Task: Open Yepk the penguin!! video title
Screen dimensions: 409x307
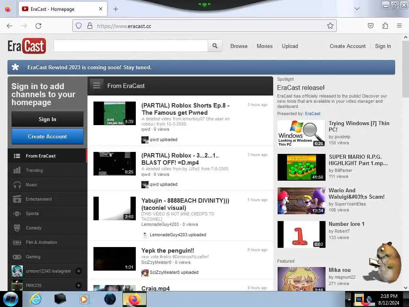Action: (x=168, y=251)
